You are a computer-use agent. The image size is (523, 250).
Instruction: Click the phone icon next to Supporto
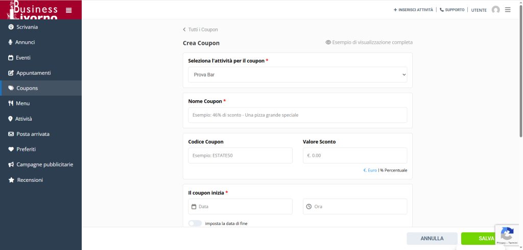click(442, 10)
